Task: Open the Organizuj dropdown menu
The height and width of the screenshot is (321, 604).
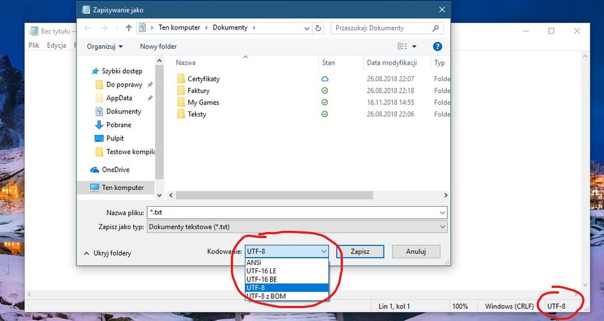Action: tap(105, 46)
